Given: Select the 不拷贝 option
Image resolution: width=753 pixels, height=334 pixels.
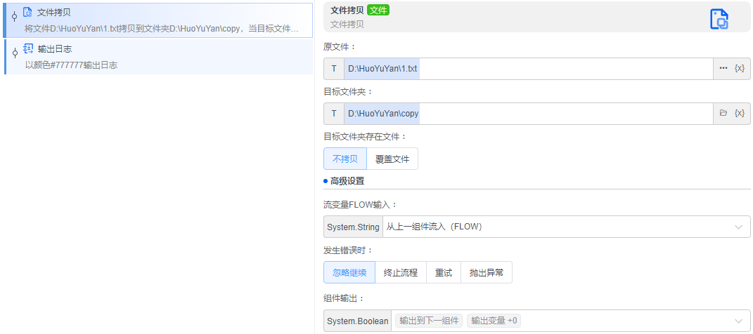Looking at the screenshot, I should (345, 159).
